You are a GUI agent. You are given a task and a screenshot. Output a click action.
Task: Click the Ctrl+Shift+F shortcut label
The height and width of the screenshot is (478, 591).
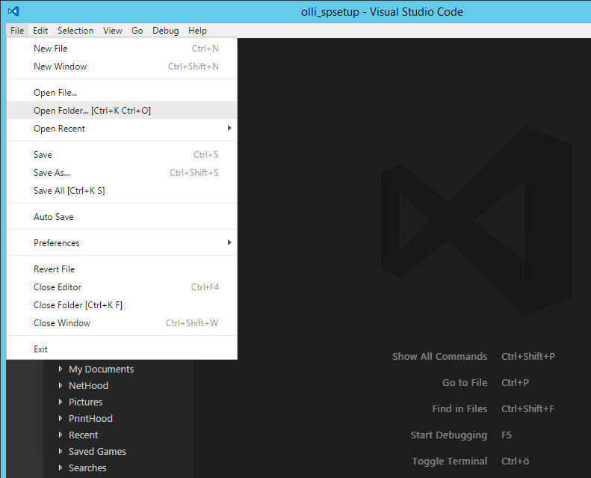tap(527, 408)
